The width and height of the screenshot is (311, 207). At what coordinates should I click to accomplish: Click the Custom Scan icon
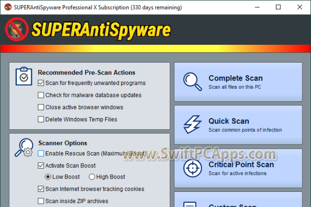tap(190, 204)
